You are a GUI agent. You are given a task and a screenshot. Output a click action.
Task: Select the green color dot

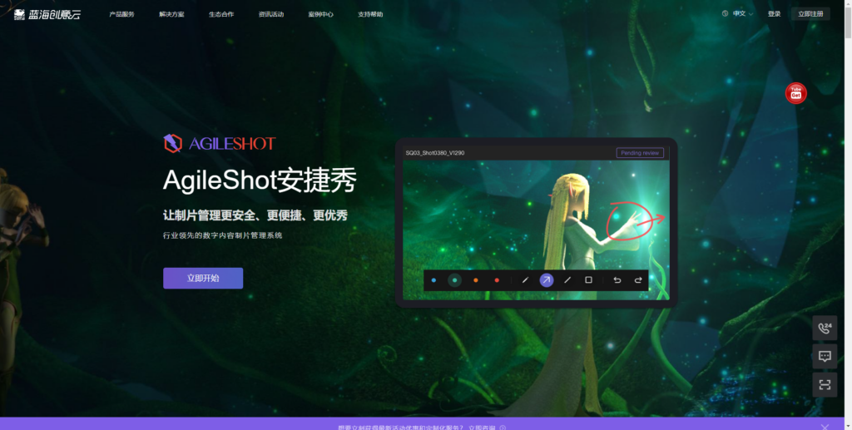pyautogui.click(x=455, y=280)
